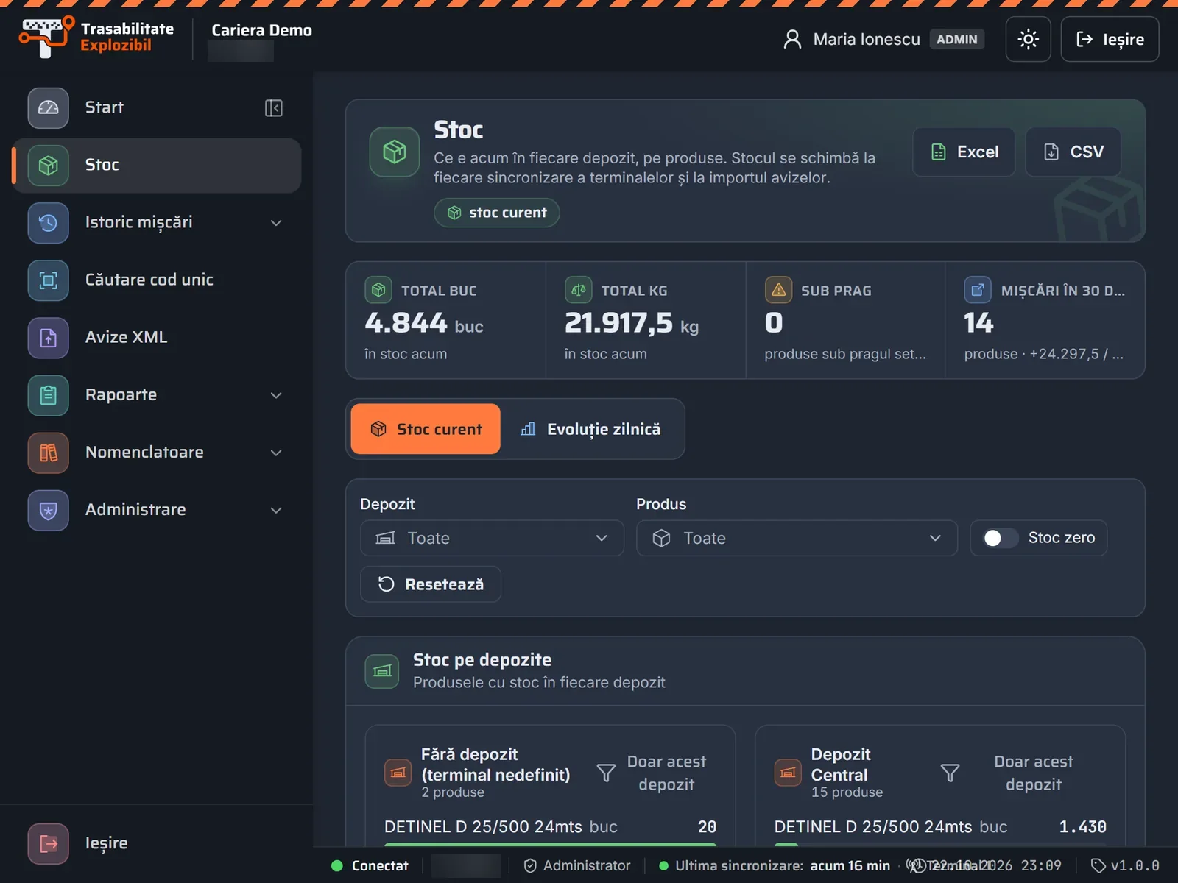This screenshot has height=883, width=1178.
Task: Expand the Administrare submenu chevron
Action: tap(276, 510)
